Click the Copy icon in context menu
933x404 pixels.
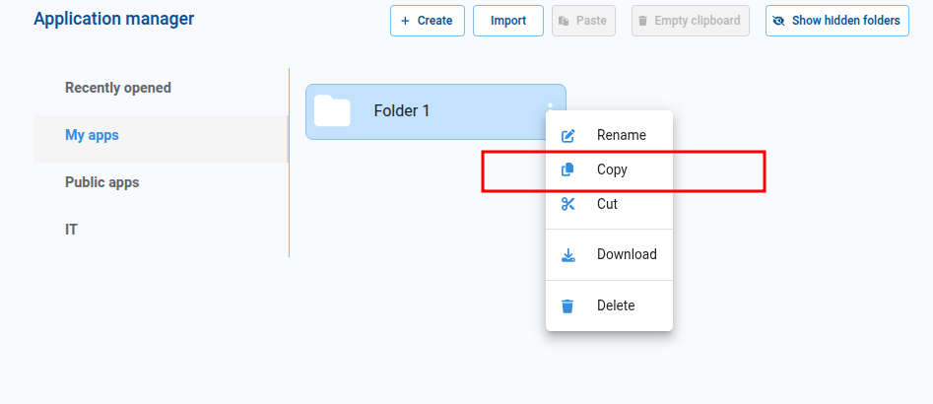(x=567, y=169)
